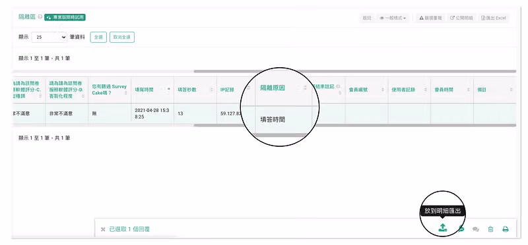The width and height of the screenshot is (528, 245).
Task: Click the X to clear selected responses
Action: (103, 229)
